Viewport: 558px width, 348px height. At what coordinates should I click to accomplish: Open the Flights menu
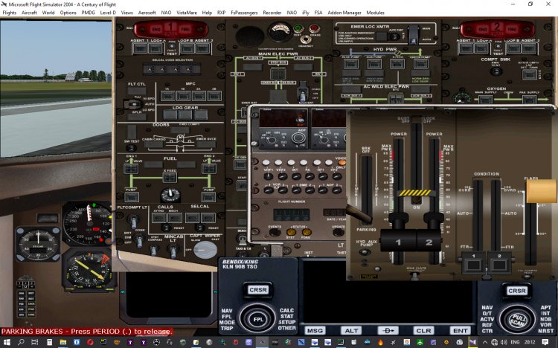tap(10, 13)
